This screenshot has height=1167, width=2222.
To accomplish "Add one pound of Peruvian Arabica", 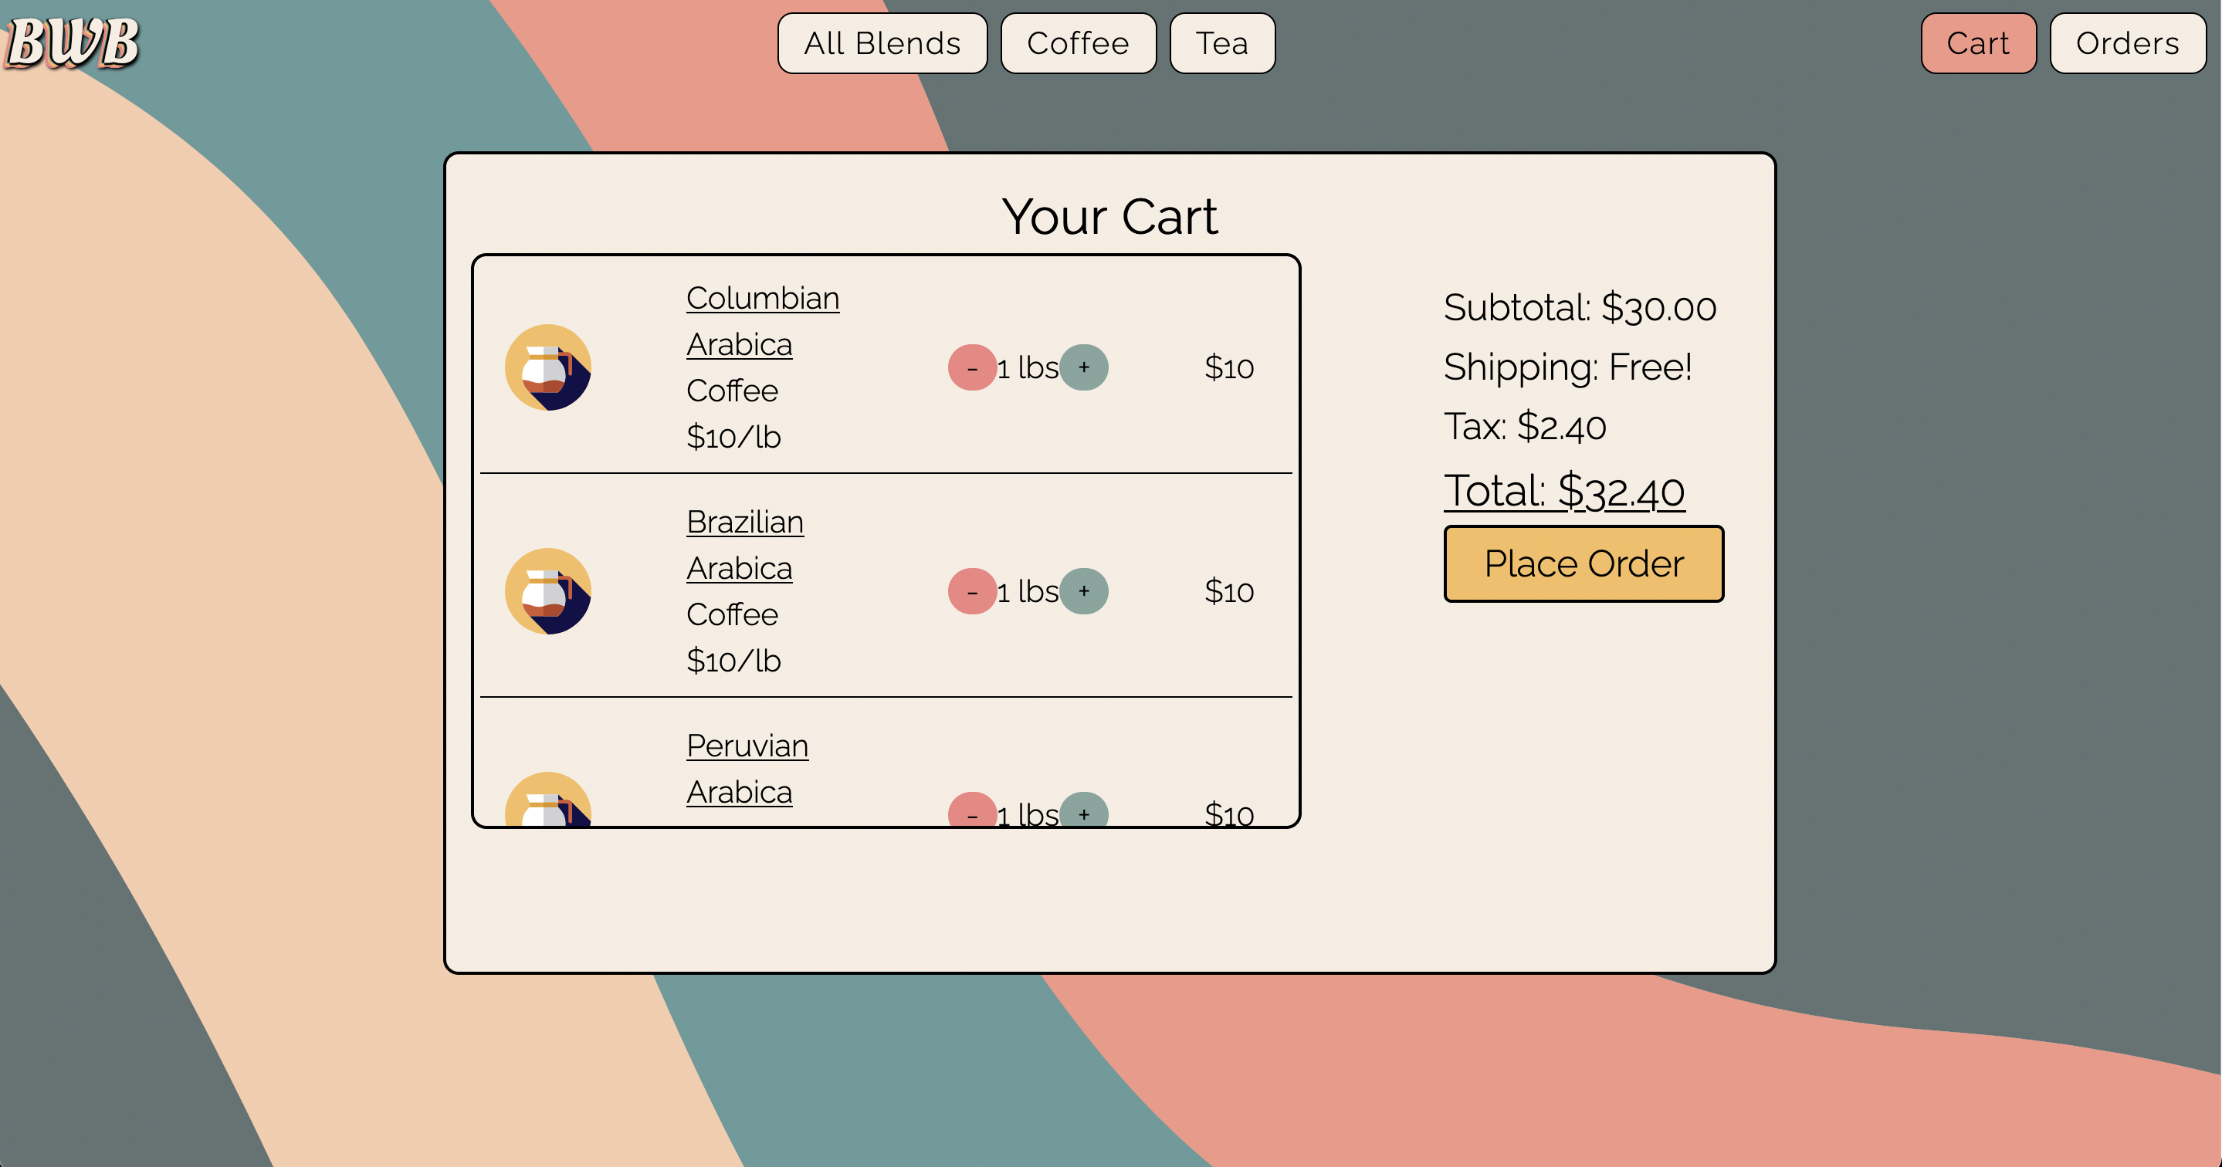I will (1083, 810).
